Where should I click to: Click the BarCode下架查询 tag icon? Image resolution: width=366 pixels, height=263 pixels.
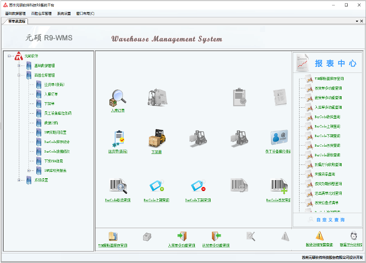coord(198,186)
